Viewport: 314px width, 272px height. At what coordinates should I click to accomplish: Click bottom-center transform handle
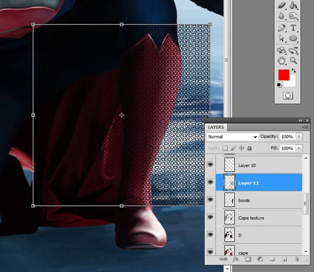(x=121, y=206)
